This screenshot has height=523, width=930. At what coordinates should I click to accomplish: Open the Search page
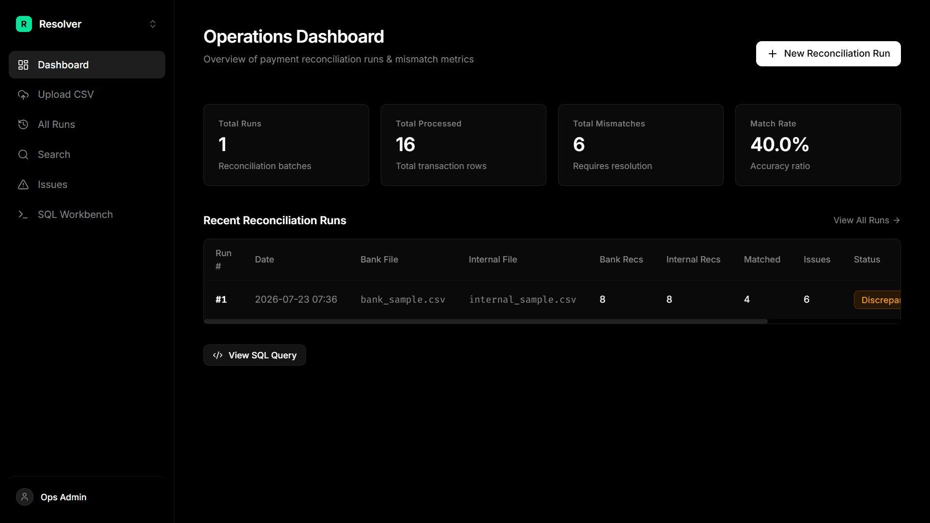(x=87, y=154)
